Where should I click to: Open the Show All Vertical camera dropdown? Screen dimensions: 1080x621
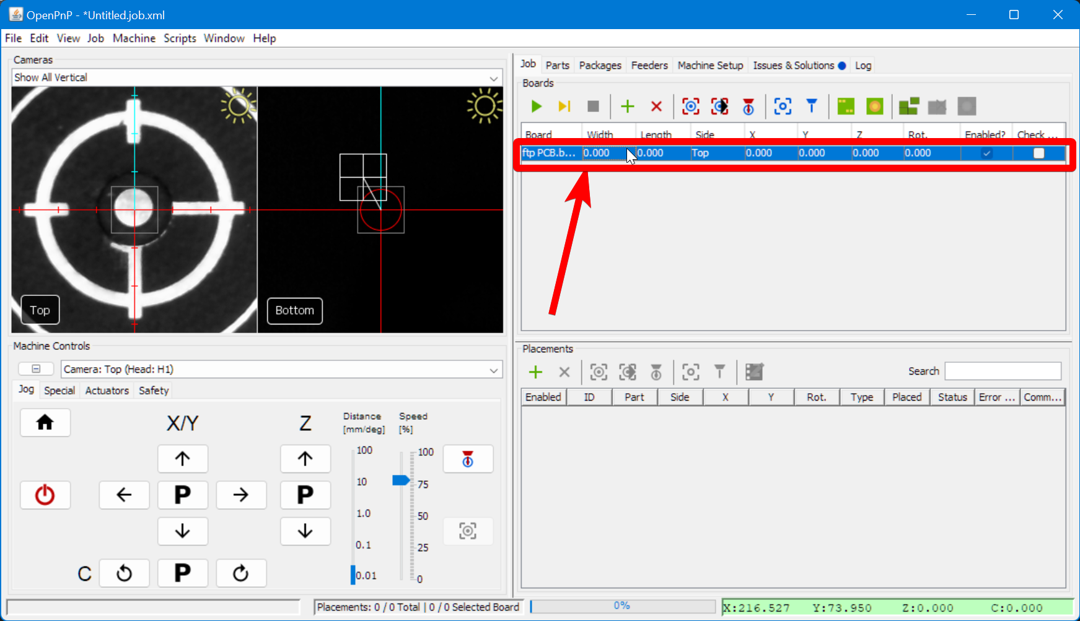(x=494, y=77)
